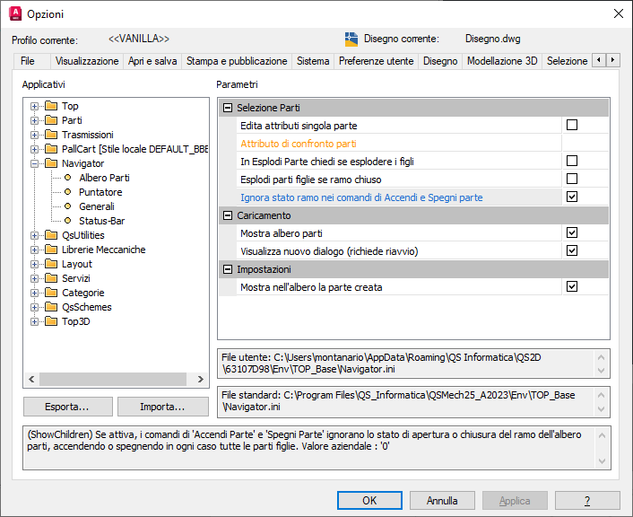This screenshot has width=633, height=517.
Task: Uncheck Mostra albero parti option
Action: click(572, 233)
